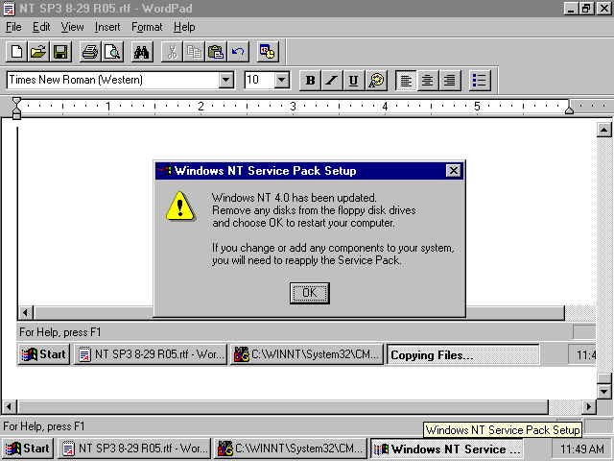The height and width of the screenshot is (461, 614).
Task: Toggle Bold formatting button
Action: point(310,81)
